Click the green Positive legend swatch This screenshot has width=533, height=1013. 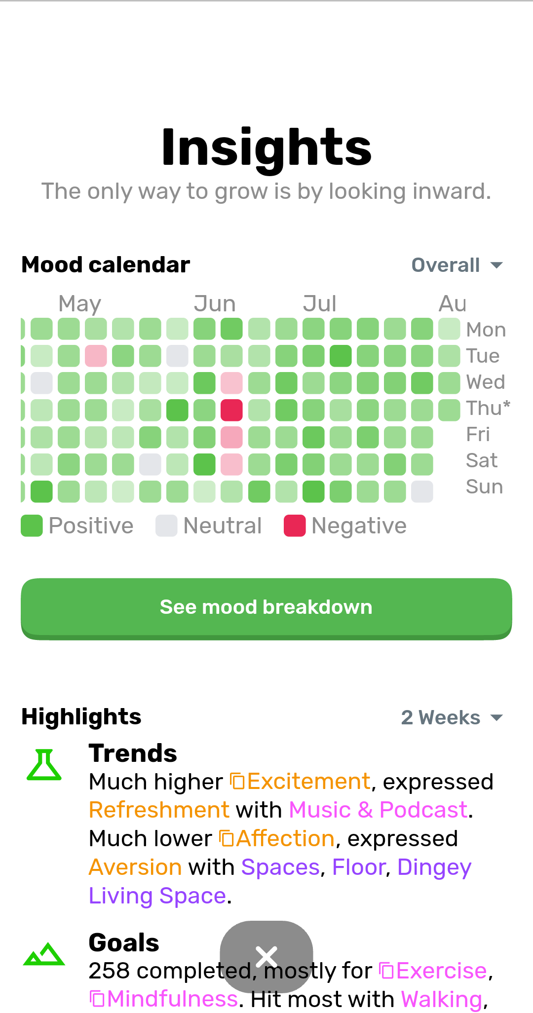[x=32, y=525]
